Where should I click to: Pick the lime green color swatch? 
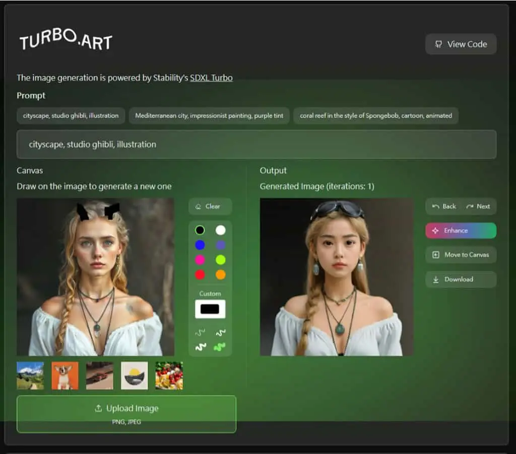pyautogui.click(x=221, y=260)
